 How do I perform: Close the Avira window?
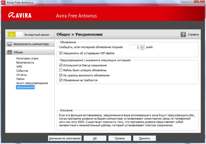tap(200, 2)
